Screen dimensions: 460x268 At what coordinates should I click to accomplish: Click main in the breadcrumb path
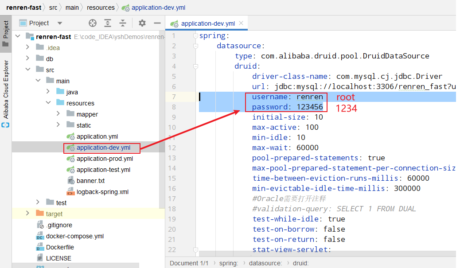(x=72, y=8)
